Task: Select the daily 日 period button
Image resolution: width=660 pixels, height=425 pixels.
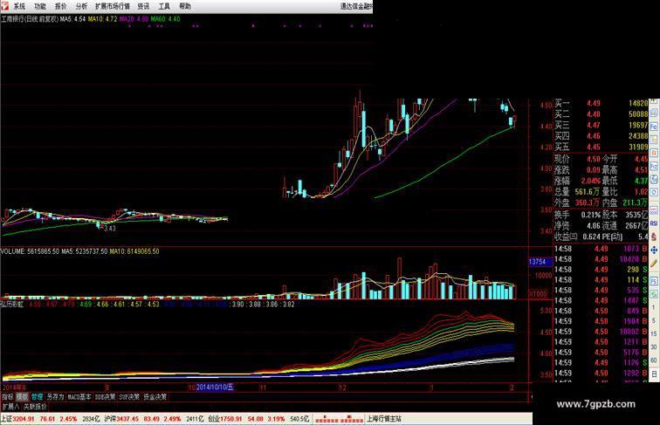Action: (654, 374)
